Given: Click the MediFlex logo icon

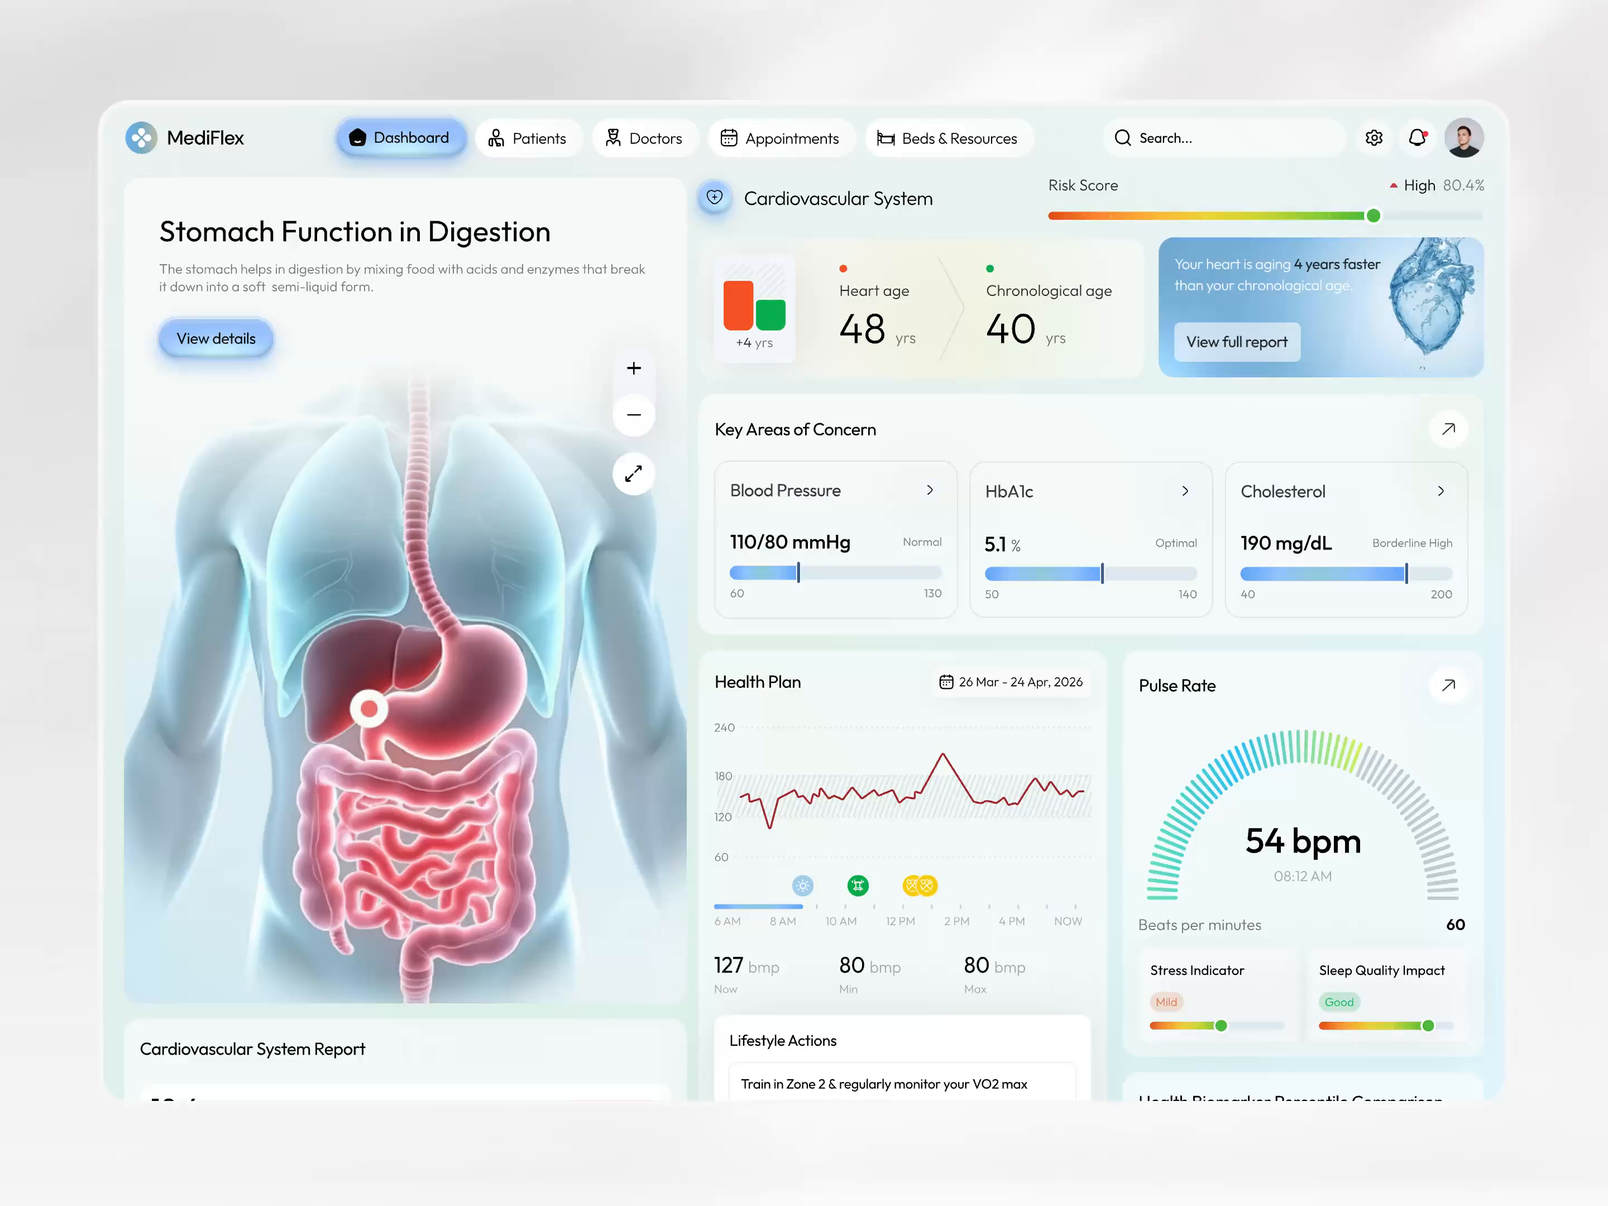Looking at the screenshot, I should 141,138.
